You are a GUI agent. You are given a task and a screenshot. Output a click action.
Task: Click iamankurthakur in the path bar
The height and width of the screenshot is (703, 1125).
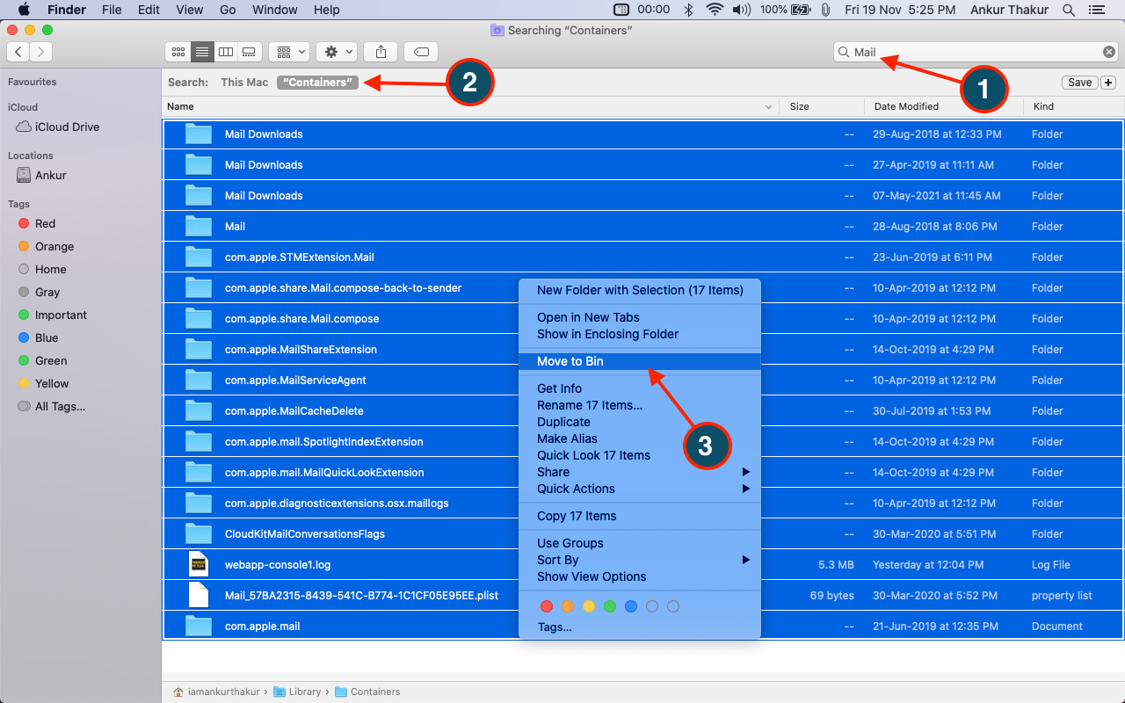[x=216, y=692]
